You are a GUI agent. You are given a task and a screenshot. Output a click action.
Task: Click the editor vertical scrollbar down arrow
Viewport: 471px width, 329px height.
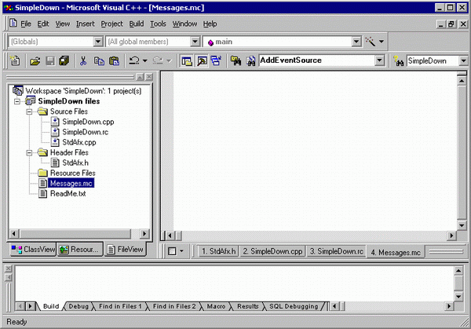point(462,225)
